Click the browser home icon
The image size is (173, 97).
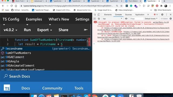(16, 6)
